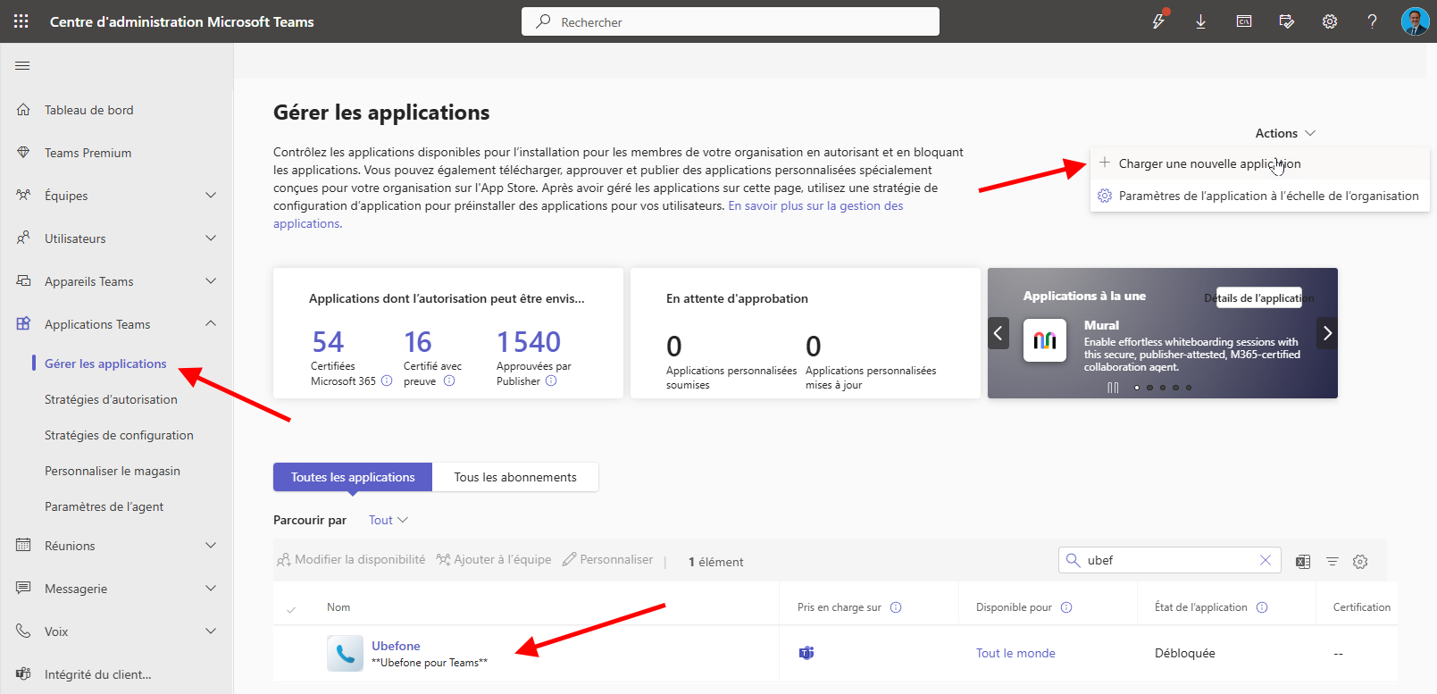
Task: Open Paramètres de l'agent in sidebar
Action: 104,506
